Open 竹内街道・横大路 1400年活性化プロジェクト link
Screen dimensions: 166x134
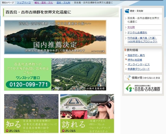[142, 40]
